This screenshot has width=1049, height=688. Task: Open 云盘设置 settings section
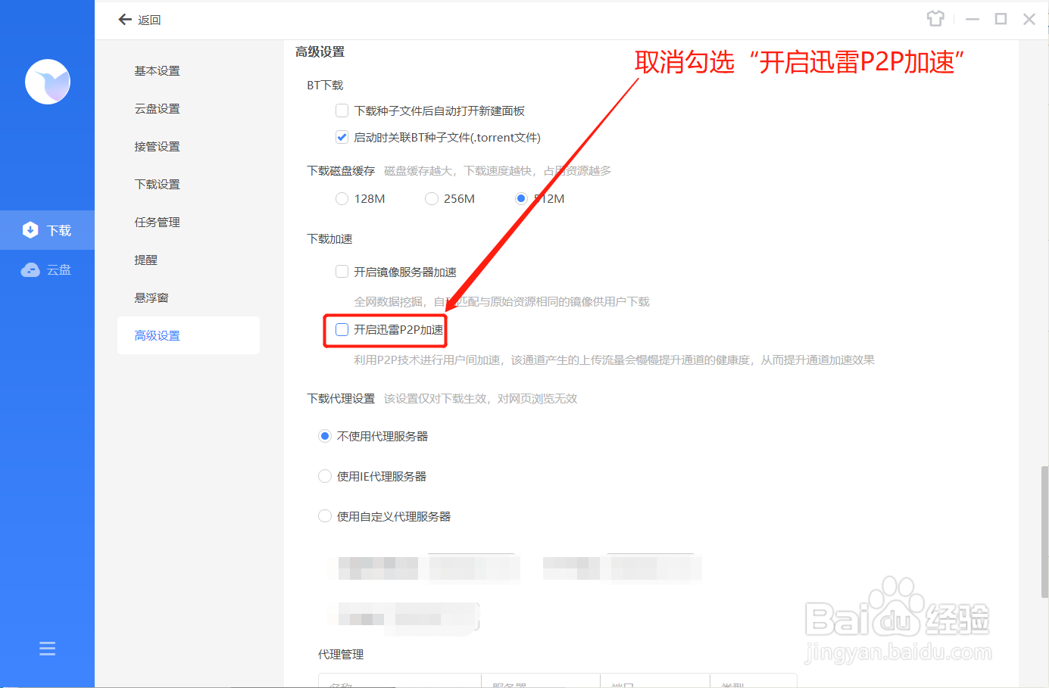click(158, 108)
